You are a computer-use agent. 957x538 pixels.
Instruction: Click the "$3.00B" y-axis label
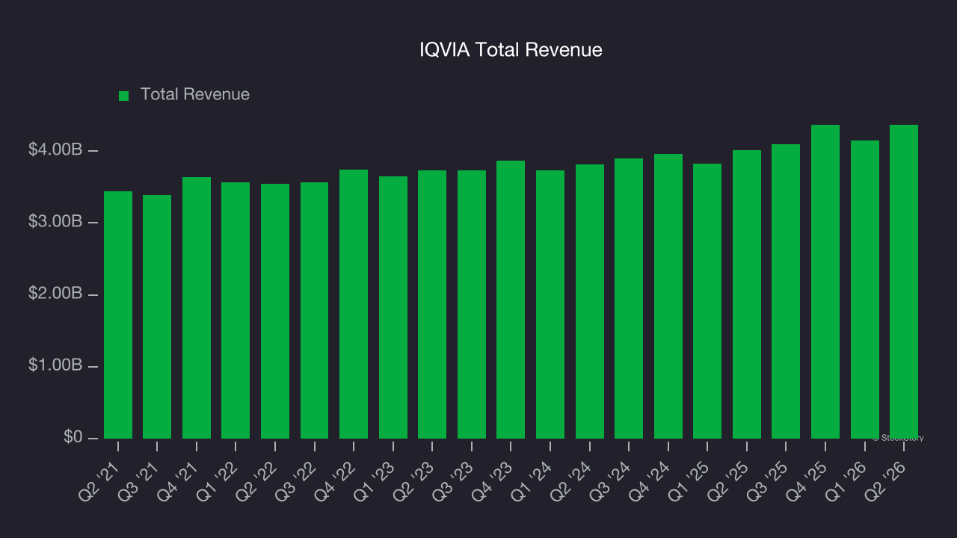55,222
